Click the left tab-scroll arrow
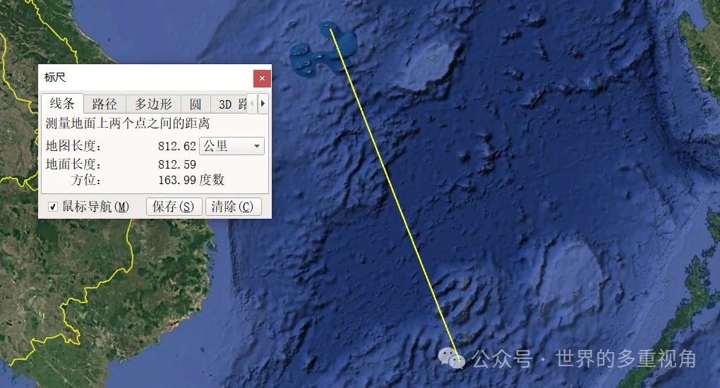This screenshot has height=388, width=720. (251, 104)
